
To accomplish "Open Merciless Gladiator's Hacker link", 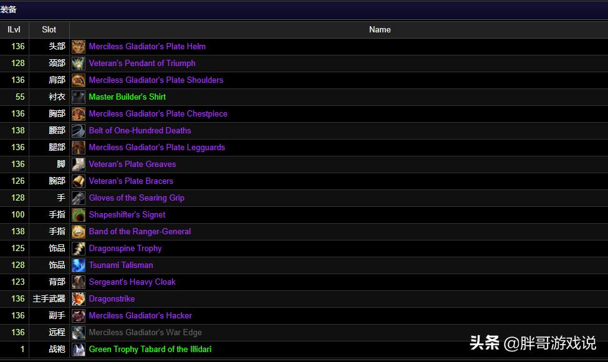I will (140, 316).
